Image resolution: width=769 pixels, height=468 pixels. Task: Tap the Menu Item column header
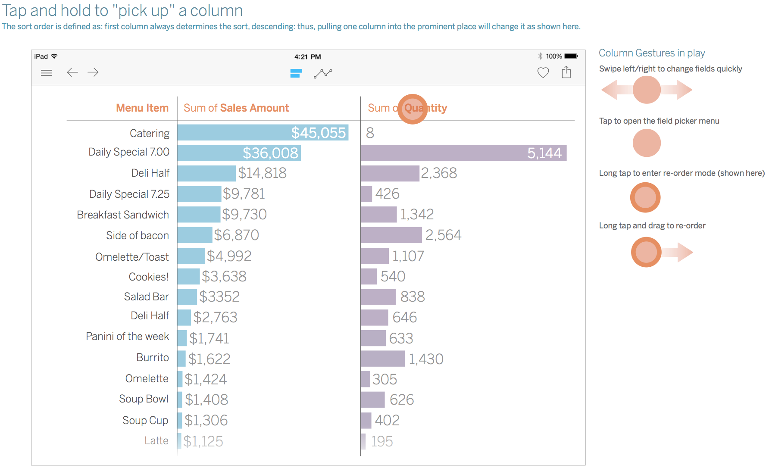142,108
